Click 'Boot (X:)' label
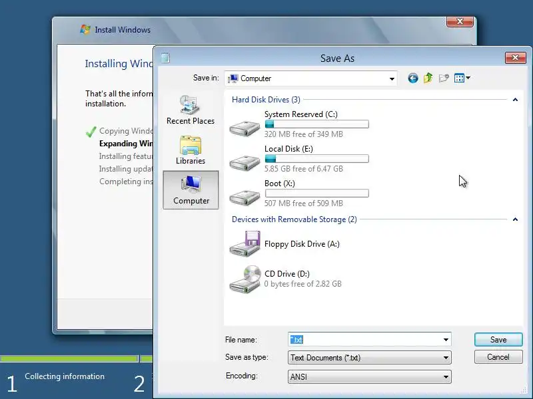The width and height of the screenshot is (533, 399). (x=279, y=184)
